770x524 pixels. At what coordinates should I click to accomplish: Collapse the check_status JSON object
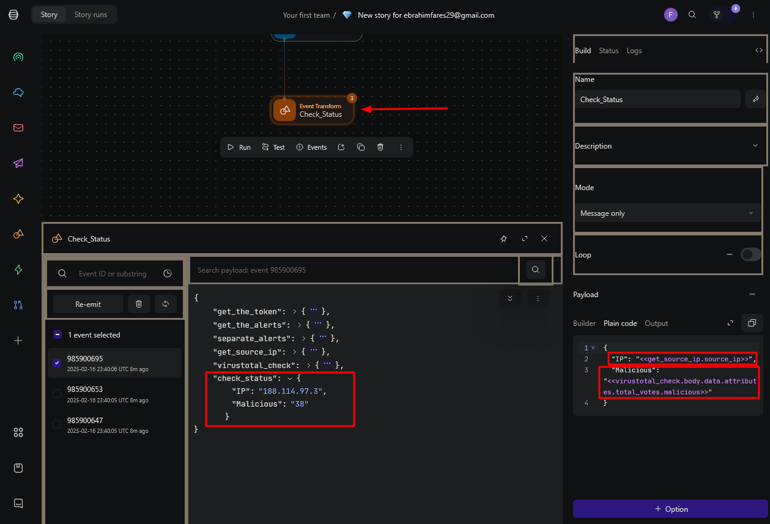point(289,378)
